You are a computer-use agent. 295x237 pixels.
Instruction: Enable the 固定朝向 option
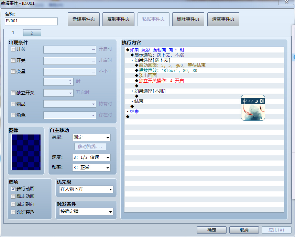[x=13, y=204]
